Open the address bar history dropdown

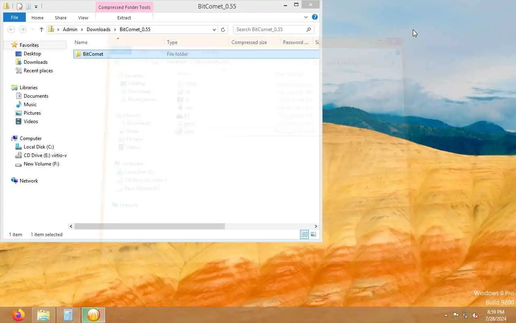click(214, 29)
